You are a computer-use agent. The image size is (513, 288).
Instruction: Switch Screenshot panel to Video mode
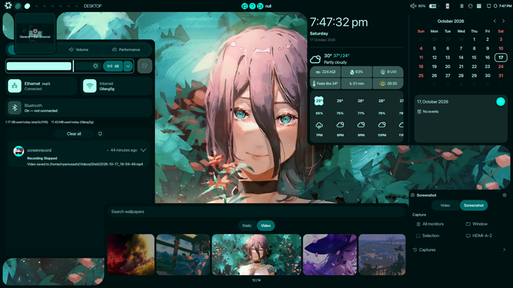point(445,205)
